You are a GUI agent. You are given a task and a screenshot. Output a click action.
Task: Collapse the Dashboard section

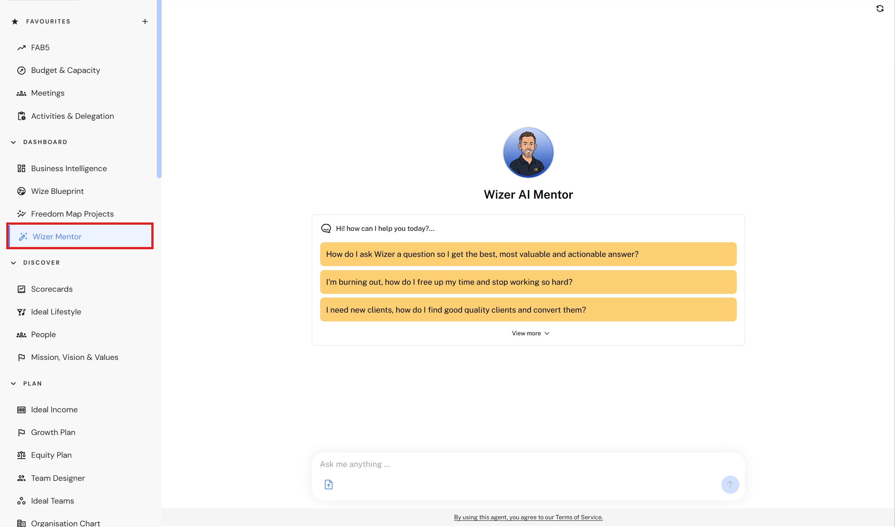pos(14,142)
